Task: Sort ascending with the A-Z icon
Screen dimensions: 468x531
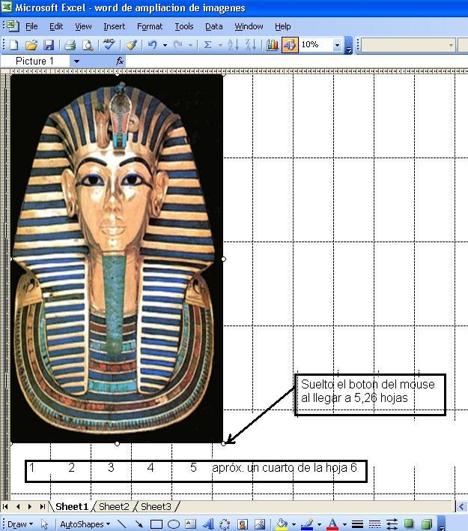Action: [x=233, y=45]
